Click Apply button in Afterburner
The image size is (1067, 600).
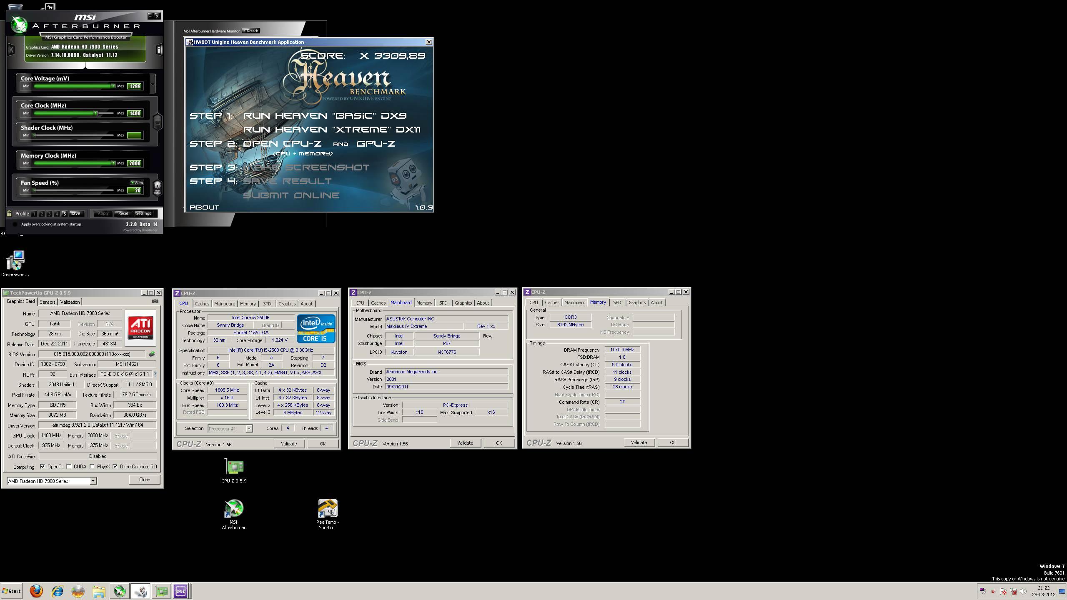click(103, 214)
